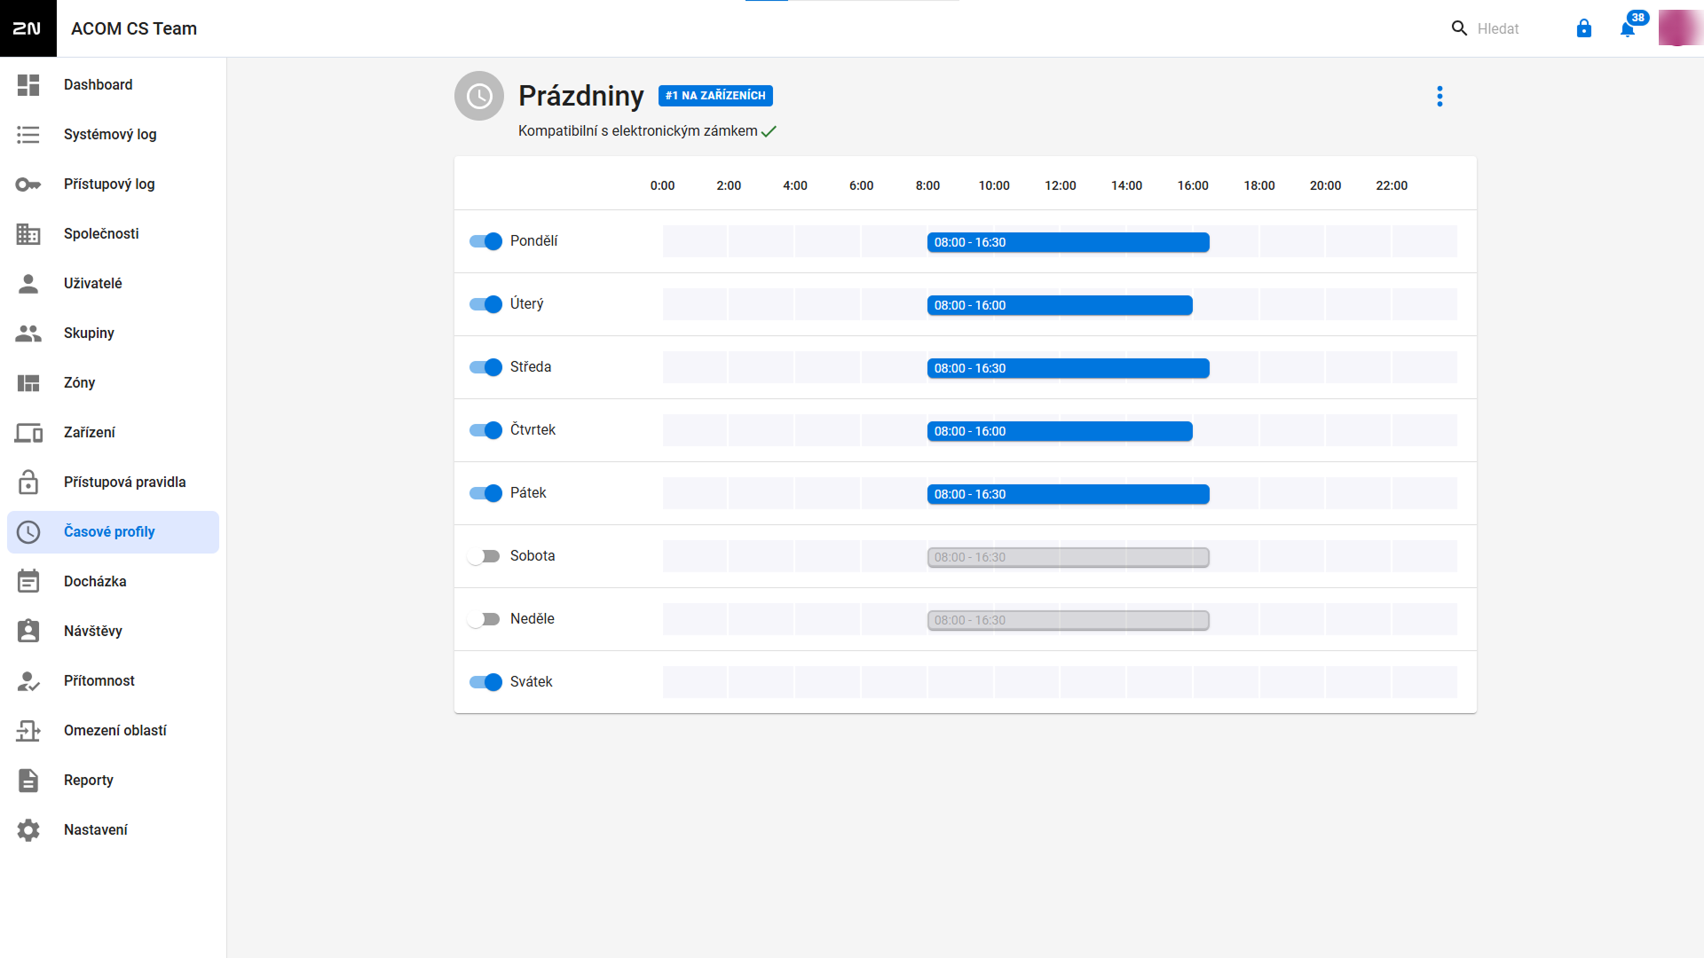Select Pátek 08:00 - 16:30 time bar

point(1069,494)
